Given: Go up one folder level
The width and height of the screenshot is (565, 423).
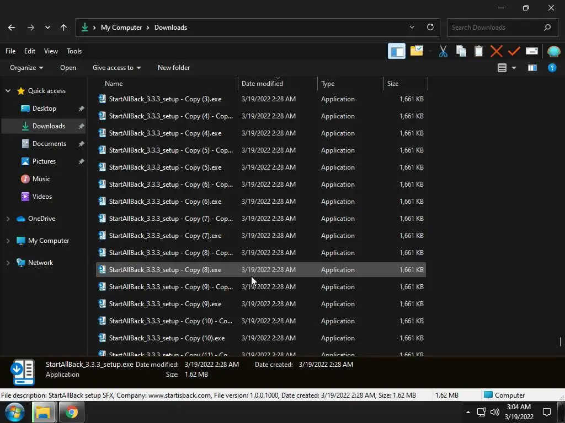Looking at the screenshot, I should tap(63, 28).
